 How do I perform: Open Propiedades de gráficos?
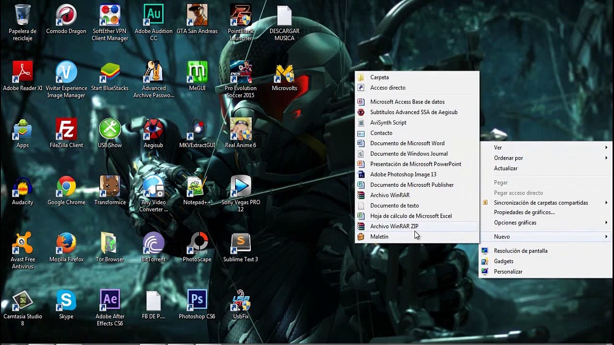point(546,212)
